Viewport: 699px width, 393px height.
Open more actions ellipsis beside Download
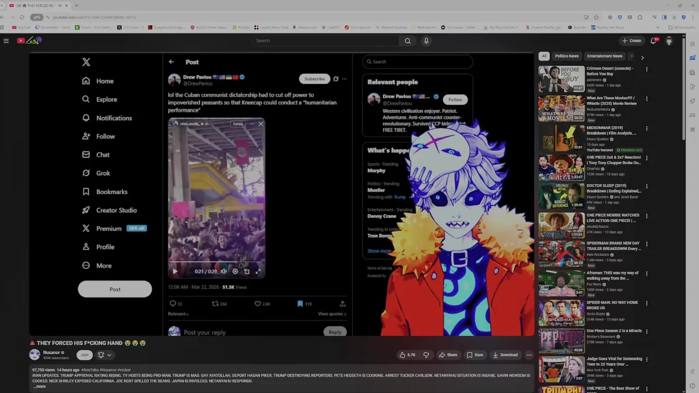pyautogui.click(x=529, y=355)
